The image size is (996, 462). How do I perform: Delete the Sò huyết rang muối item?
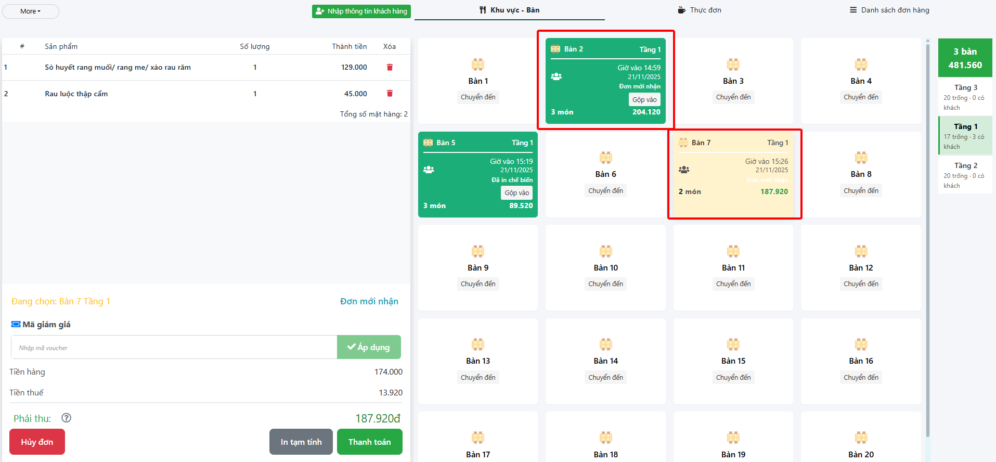tap(390, 67)
